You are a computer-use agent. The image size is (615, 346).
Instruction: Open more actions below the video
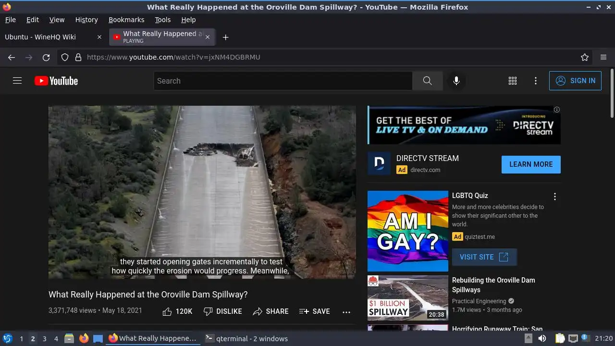coord(346,312)
